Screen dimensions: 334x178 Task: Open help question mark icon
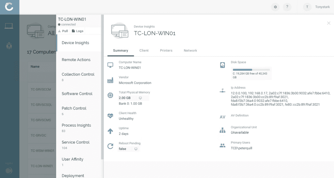(x=287, y=7)
